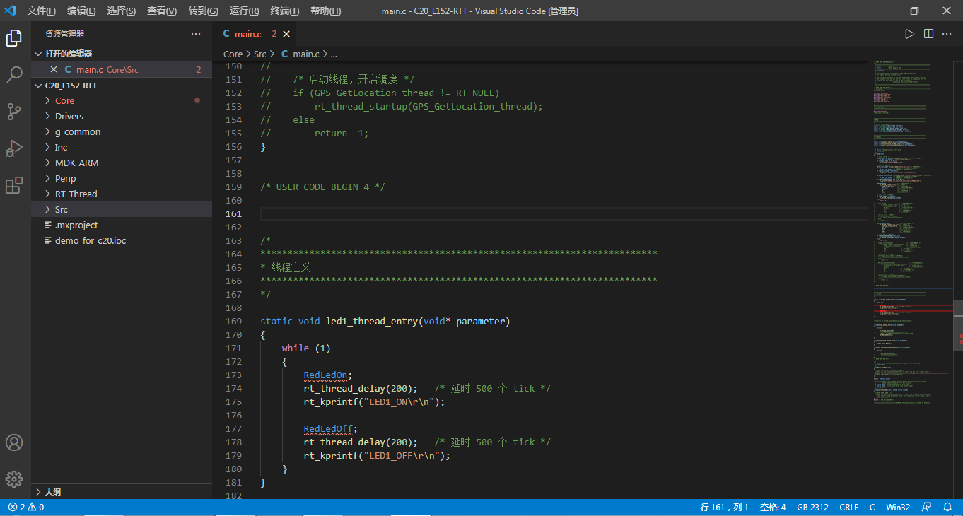Change file encoding GB 2312
This screenshot has width=963, height=516.
(x=812, y=508)
